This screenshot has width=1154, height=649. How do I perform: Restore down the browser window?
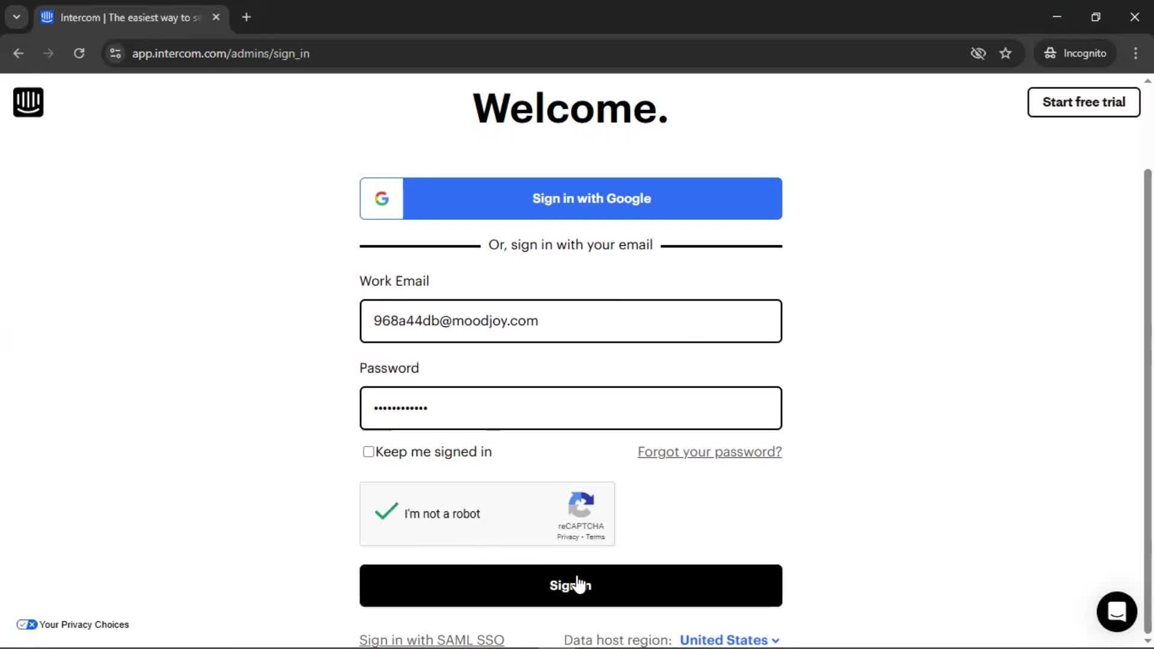pos(1096,17)
